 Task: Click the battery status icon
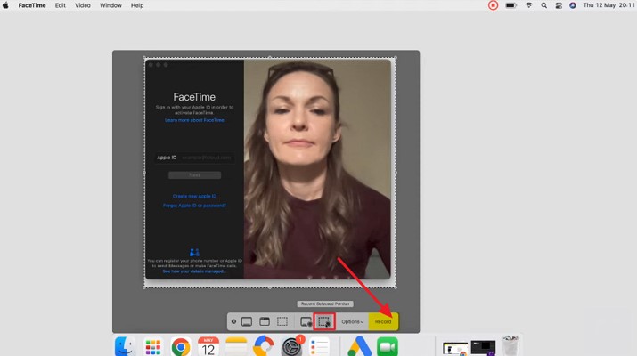[511, 5]
